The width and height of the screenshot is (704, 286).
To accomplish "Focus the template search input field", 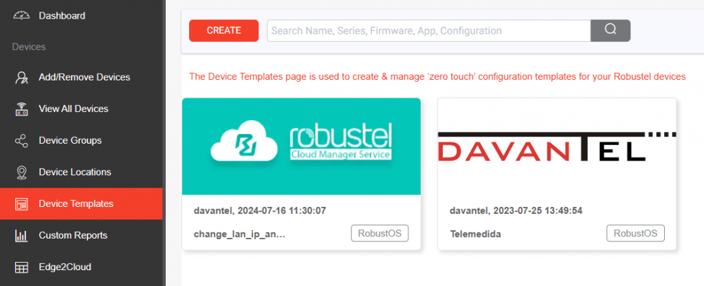I will tap(429, 30).
